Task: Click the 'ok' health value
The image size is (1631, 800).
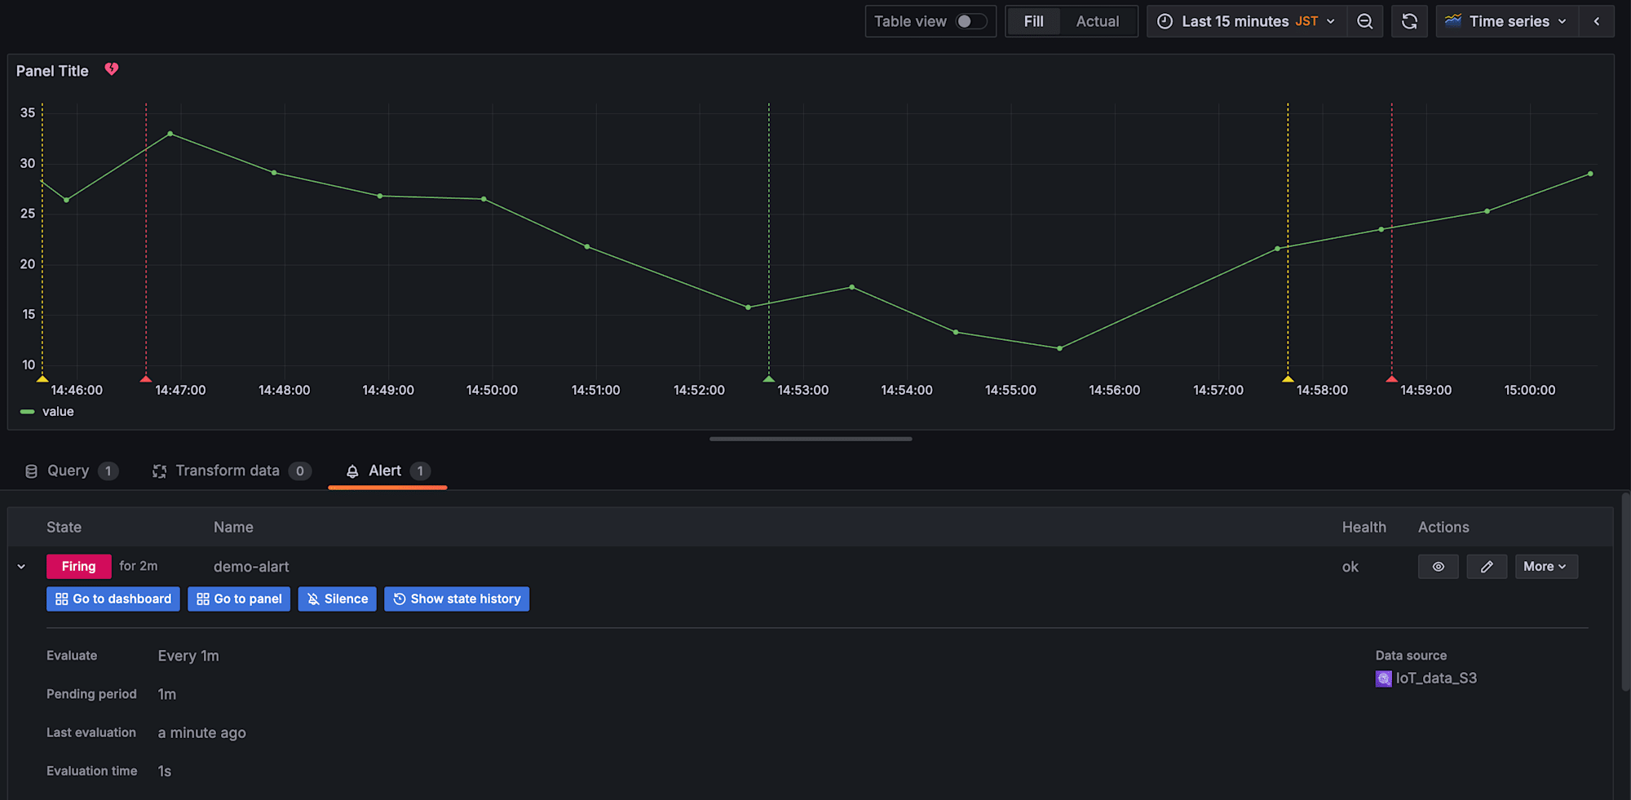Action: coord(1350,567)
